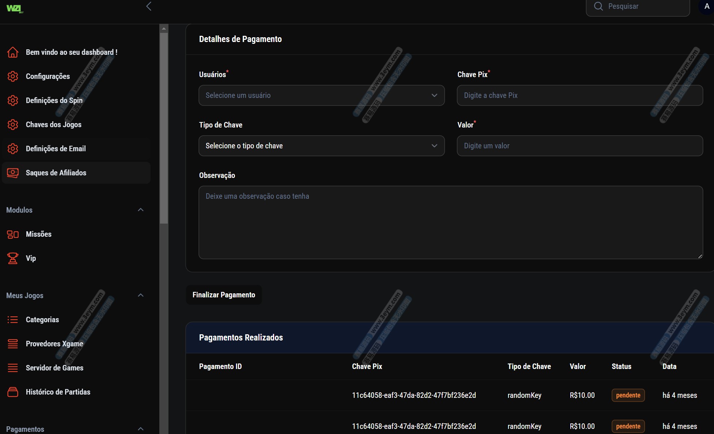Viewport: 714px width, 434px height.
Task: Click the search magnifier icon
Action: coord(598,6)
